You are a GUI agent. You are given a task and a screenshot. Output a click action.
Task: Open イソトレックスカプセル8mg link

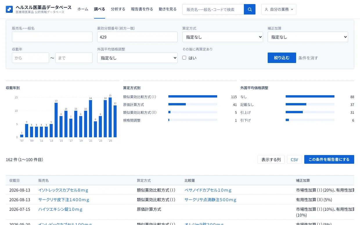pyautogui.click(x=63, y=190)
